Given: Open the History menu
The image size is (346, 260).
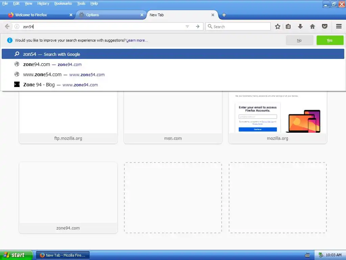Looking at the screenshot, I should [43, 3].
